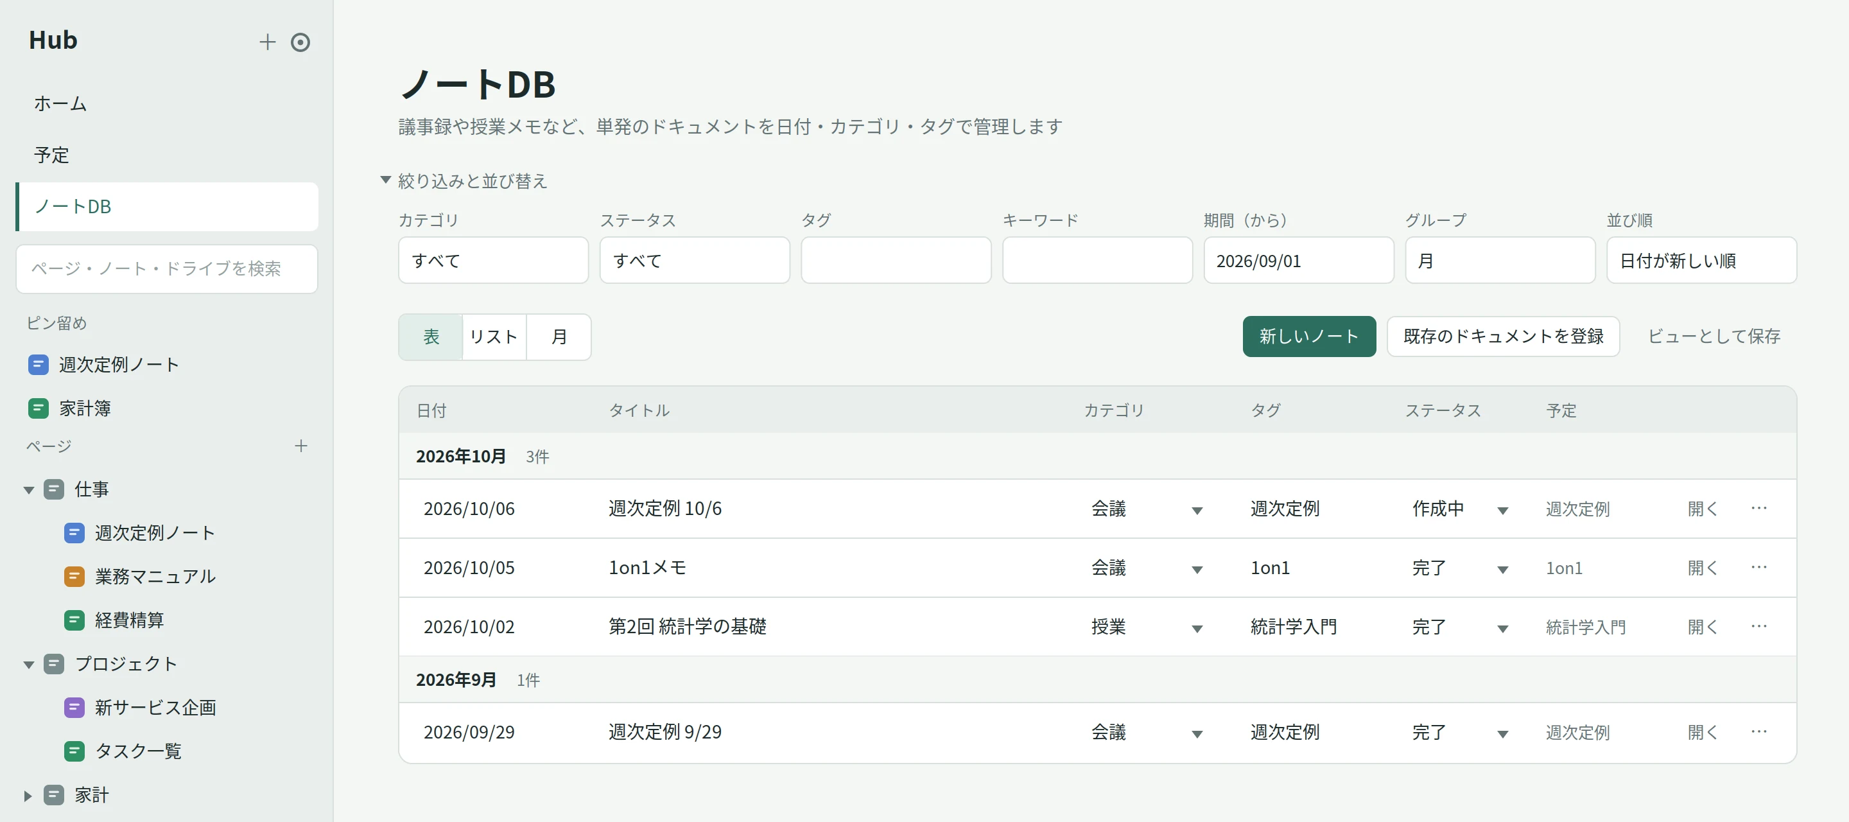This screenshot has height=822, width=1849.
Task: Click the 統計学入門 schedule link
Action: [1585, 627]
